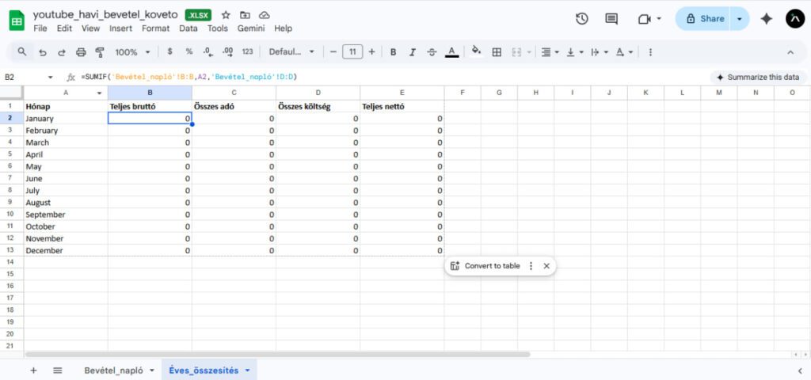Select the Paint format tool
811x380 pixels.
pos(100,52)
